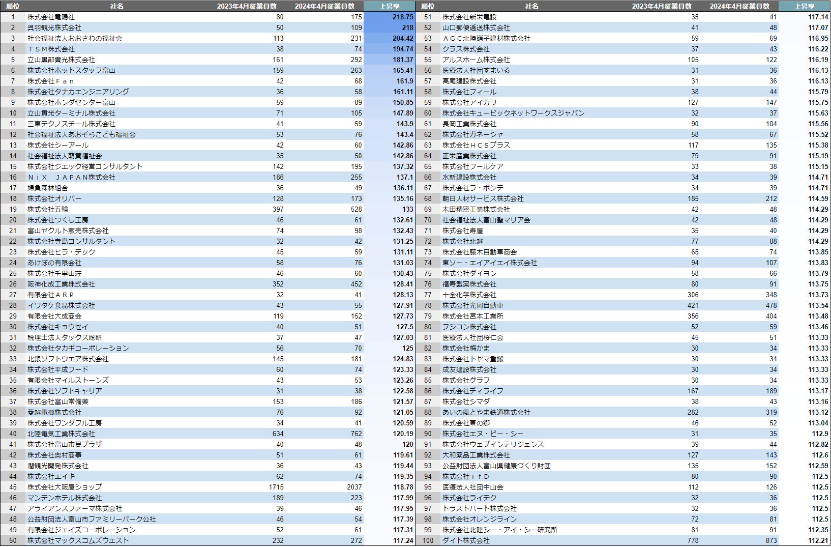Click the 株式会社アイカワ company name
831x547 pixels.
(x=469, y=102)
